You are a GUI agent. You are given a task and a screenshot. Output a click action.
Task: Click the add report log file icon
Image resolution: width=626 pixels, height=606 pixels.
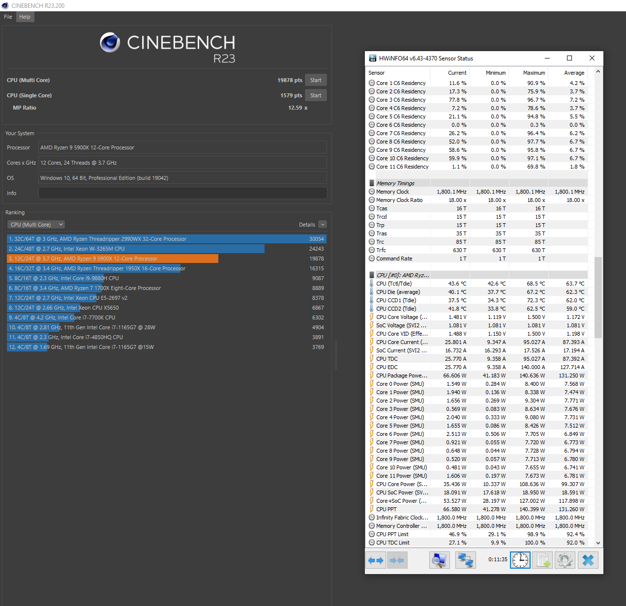pyautogui.click(x=542, y=560)
